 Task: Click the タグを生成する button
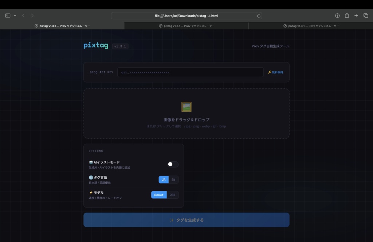[186, 220]
